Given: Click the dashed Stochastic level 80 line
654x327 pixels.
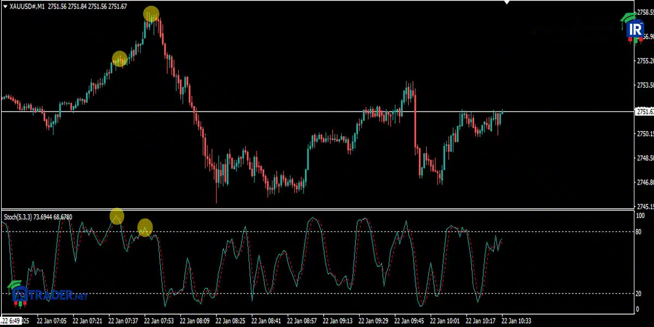Looking at the screenshot, I should tap(317, 232).
